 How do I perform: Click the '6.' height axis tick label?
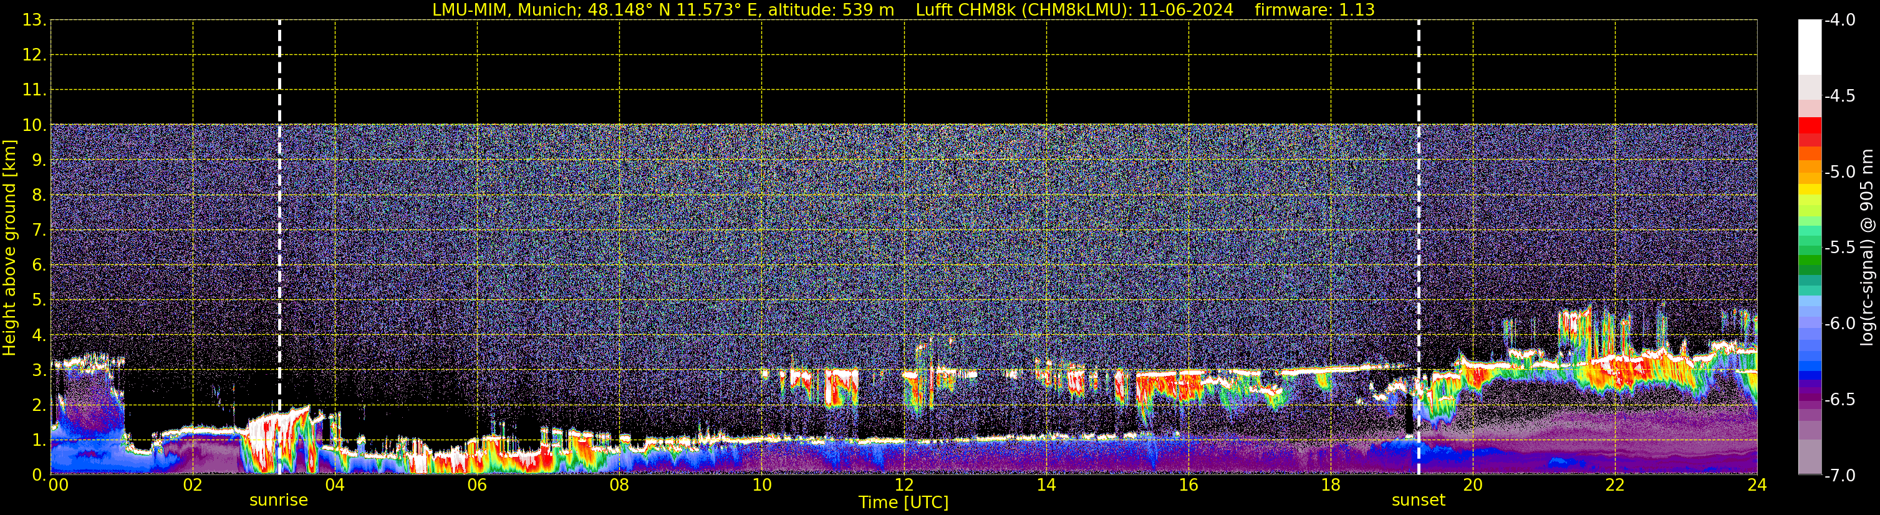(x=39, y=266)
